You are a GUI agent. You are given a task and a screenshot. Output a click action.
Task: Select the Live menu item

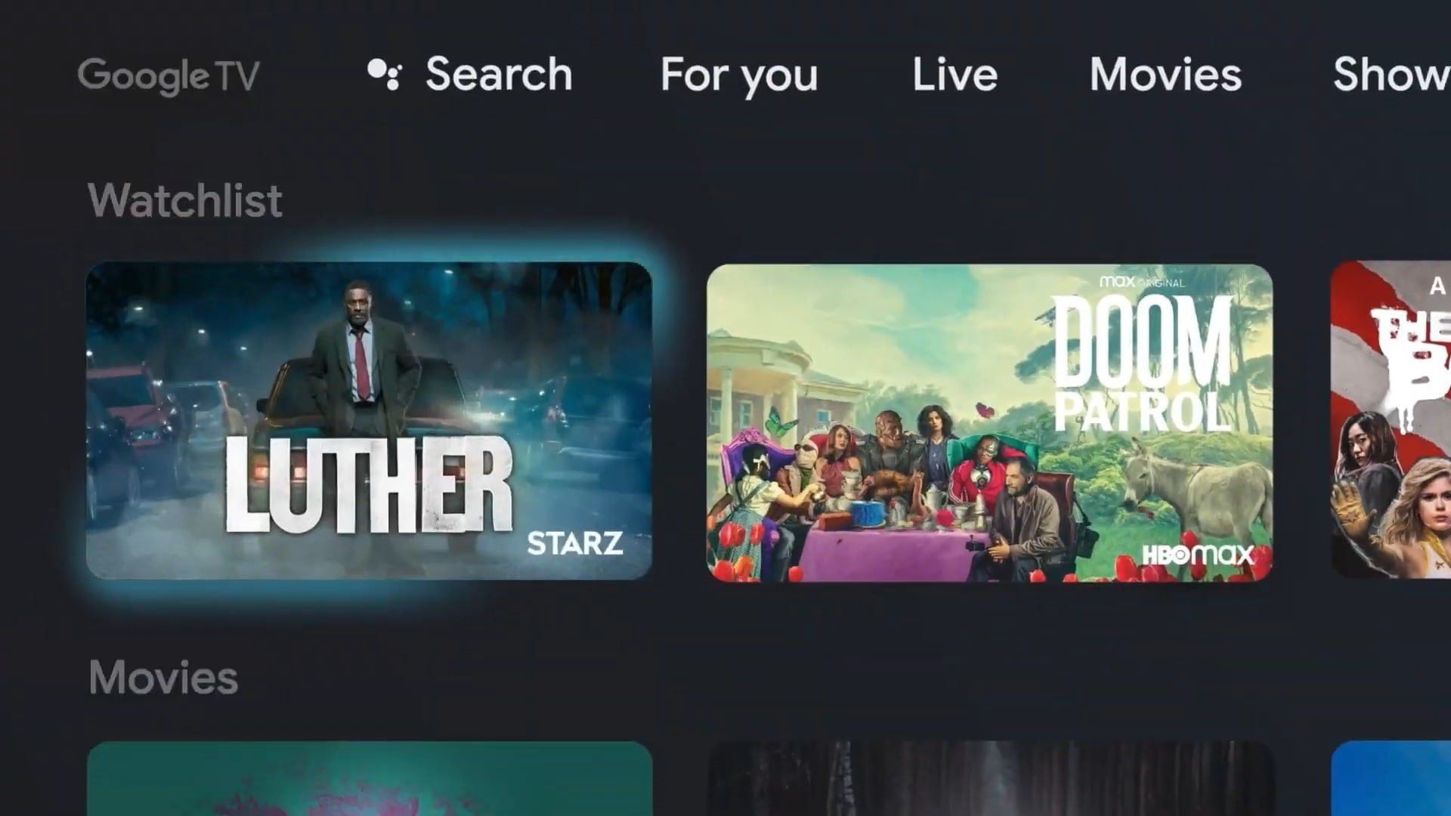(953, 75)
